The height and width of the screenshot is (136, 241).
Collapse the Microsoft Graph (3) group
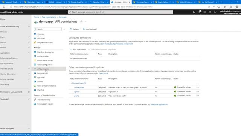pyautogui.click(x=71, y=83)
